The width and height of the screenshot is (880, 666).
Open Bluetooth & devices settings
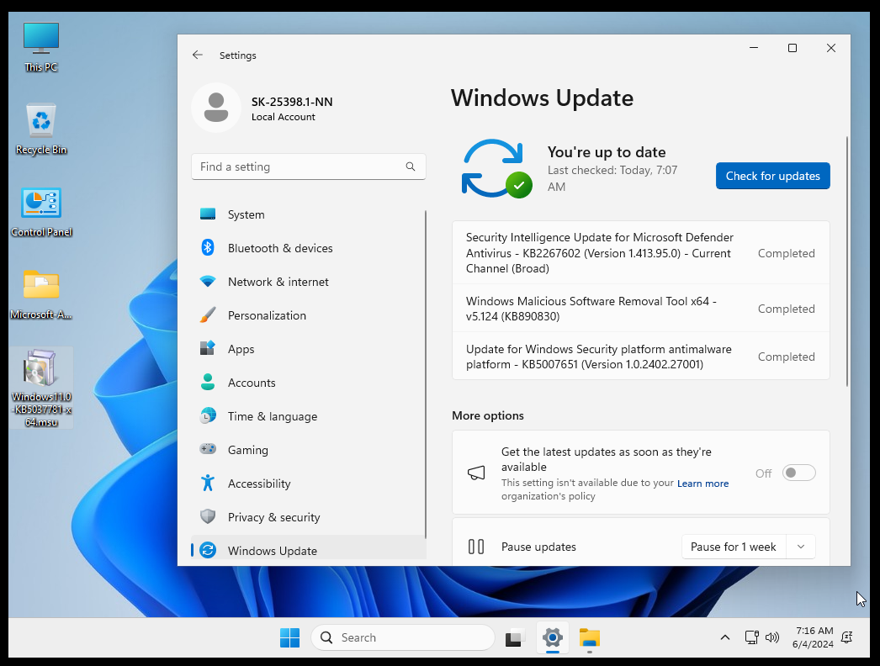tap(308, 248)
